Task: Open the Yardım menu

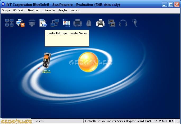Action: [75, 10]
